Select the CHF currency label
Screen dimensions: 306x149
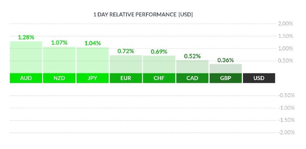click(159, 78)
